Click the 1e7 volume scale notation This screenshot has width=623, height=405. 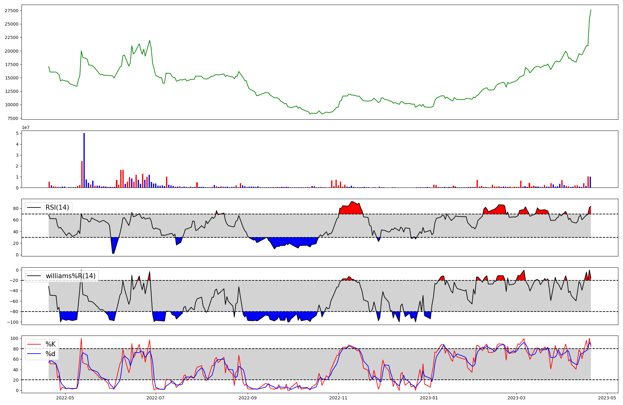pos(26,127)
